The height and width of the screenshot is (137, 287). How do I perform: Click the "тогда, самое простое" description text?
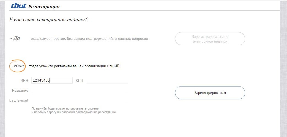88,39
